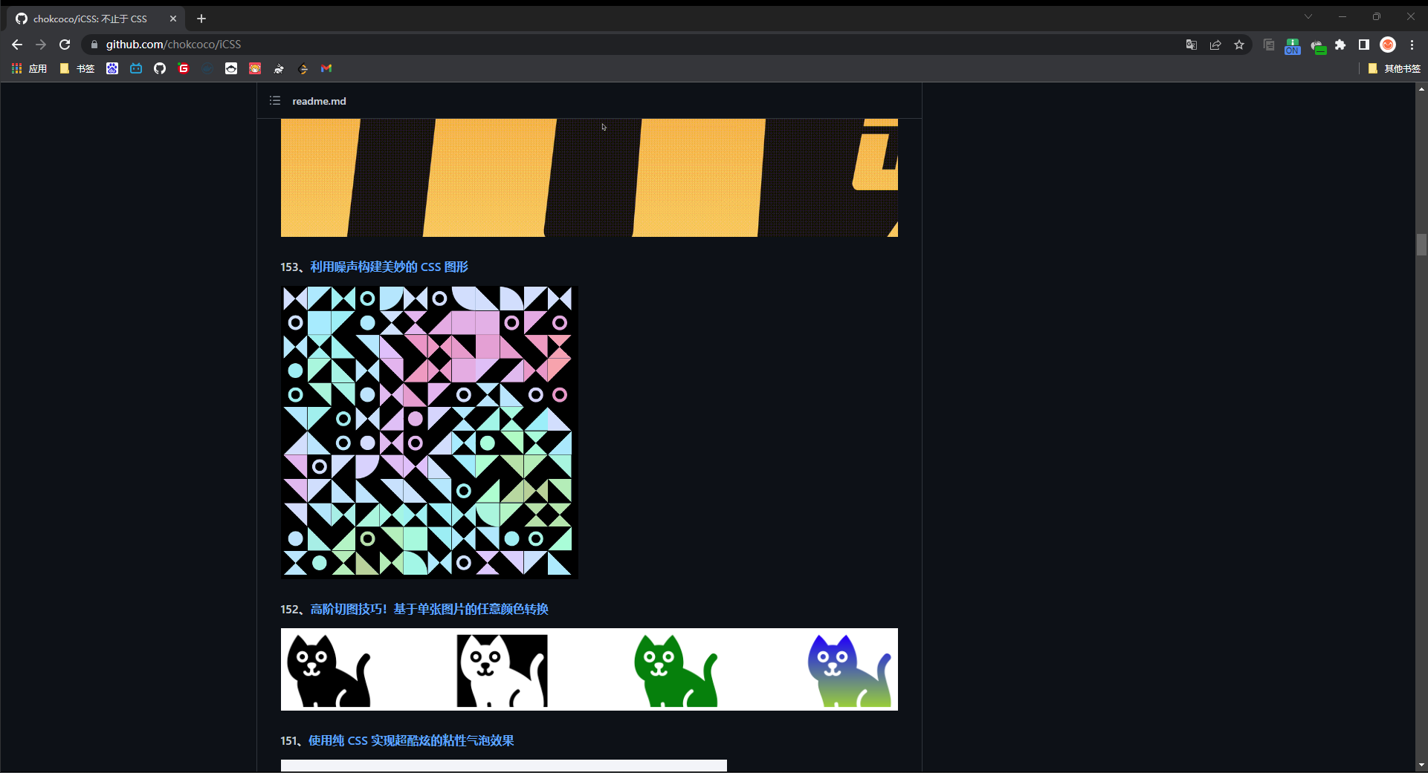Toggle the browser side panel
Screen dimensions: 1428x773
pyautogui.click(x=1364, y=45)
